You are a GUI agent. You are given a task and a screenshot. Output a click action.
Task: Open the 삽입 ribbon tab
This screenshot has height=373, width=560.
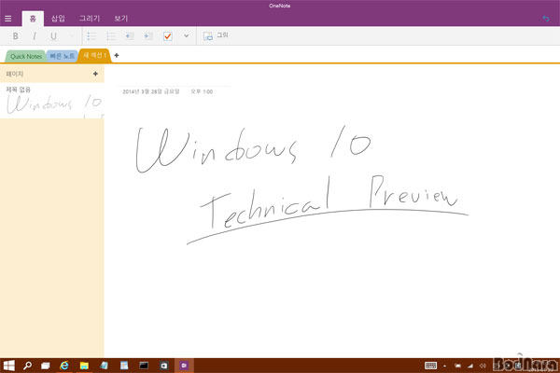pos(58,19)
